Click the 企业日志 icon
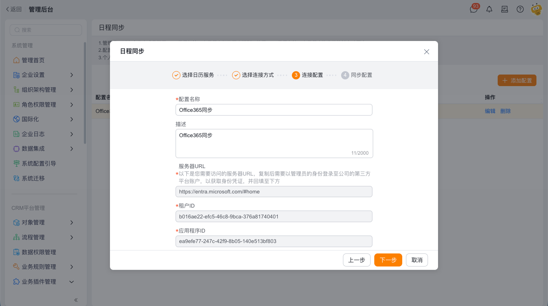This screenshot has width=548, height=306. tap(16, 134)
